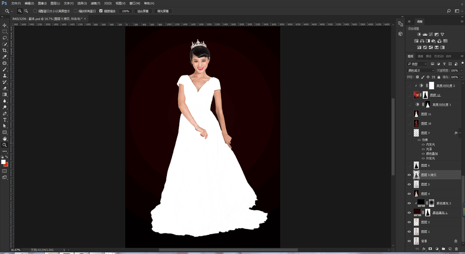
Task: Select the Hand tool
Action: point(5,139)
